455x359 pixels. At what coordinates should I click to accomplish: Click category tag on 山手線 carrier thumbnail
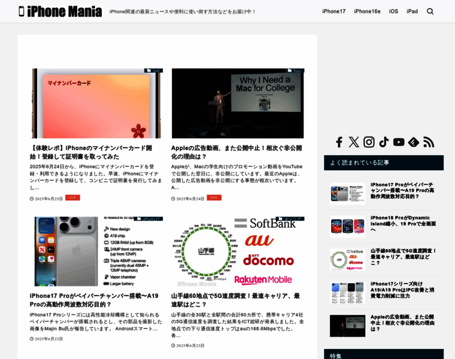290,218
